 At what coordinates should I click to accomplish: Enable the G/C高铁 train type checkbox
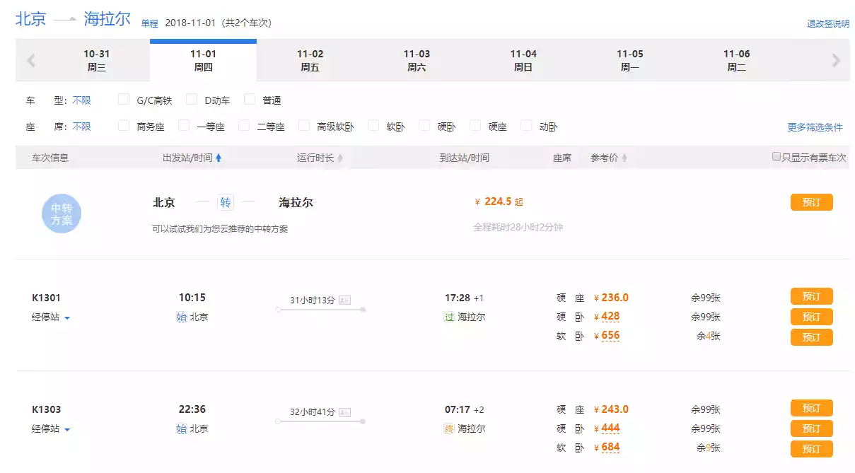coord(124,100)
